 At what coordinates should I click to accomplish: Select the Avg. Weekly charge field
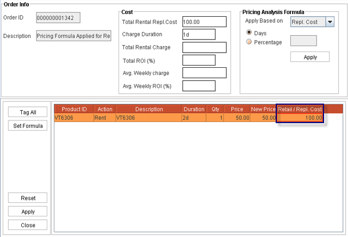204,73
